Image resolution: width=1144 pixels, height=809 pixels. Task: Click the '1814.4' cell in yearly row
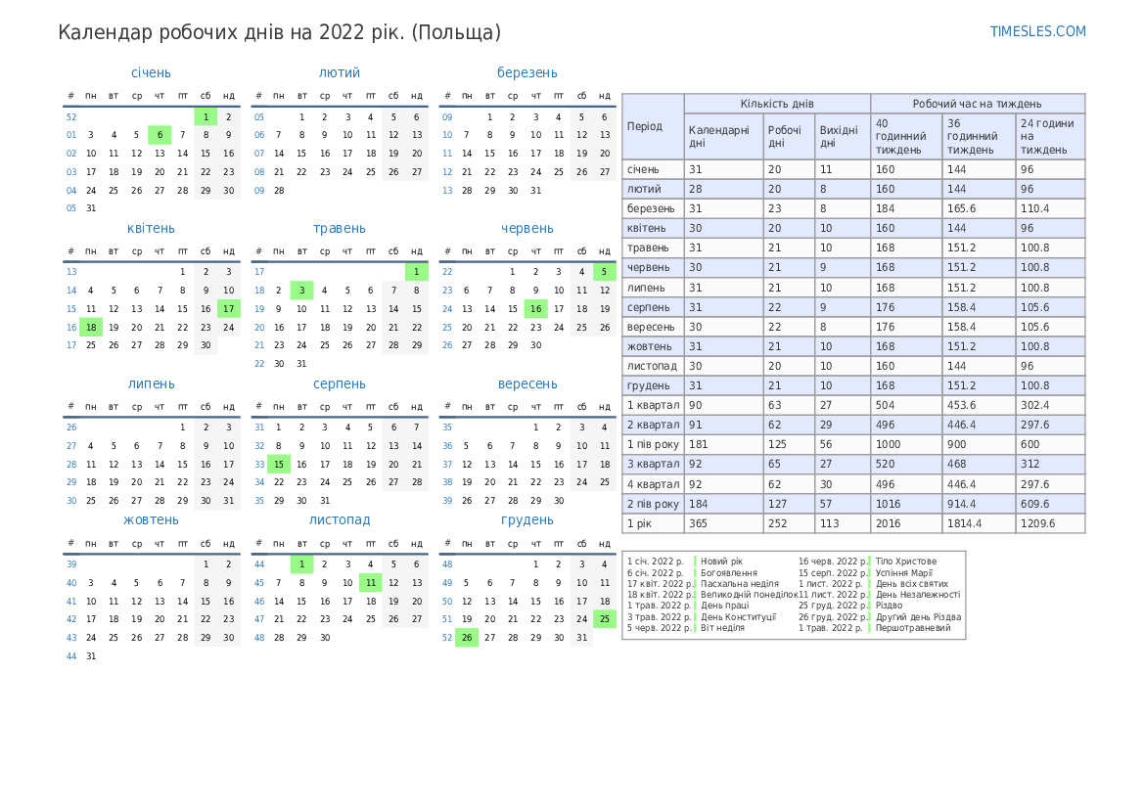pos(979,523)
